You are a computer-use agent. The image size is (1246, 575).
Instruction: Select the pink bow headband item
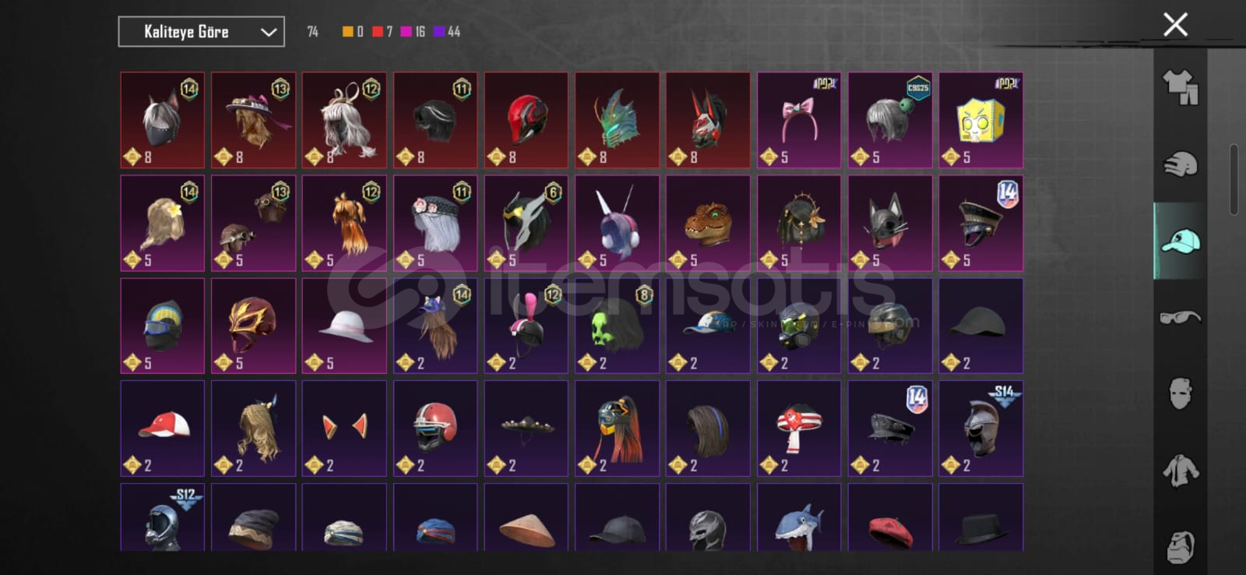(799, 120)
